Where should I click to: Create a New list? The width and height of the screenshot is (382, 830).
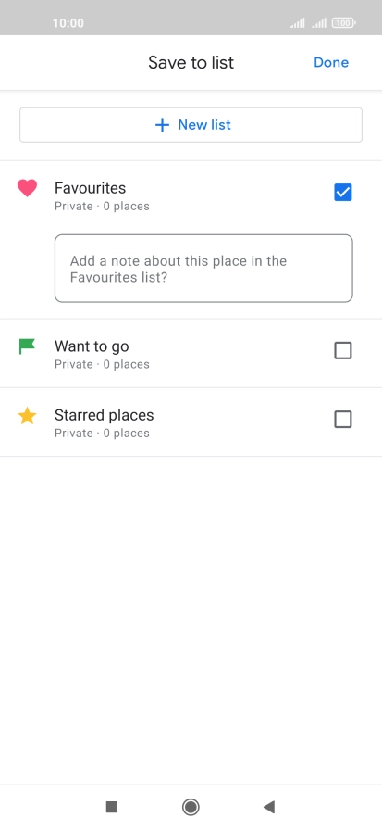(x=191, y=125)
